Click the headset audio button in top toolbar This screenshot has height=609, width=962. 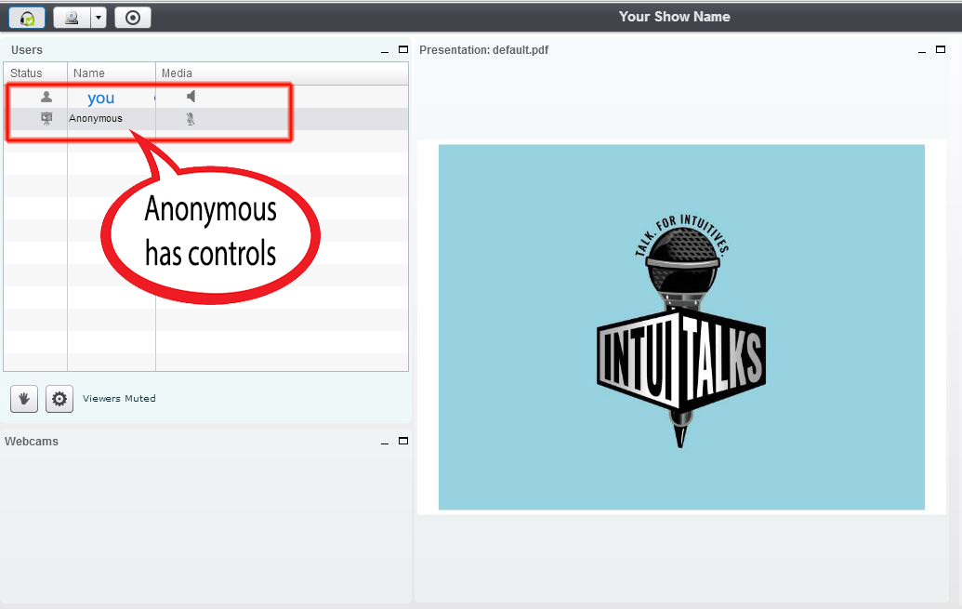tap(27, 18)
